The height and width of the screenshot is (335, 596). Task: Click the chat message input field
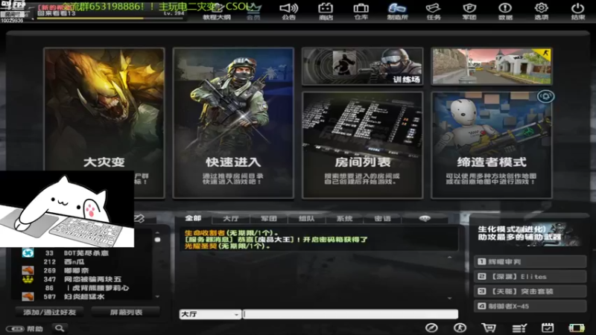coord(350,314)
